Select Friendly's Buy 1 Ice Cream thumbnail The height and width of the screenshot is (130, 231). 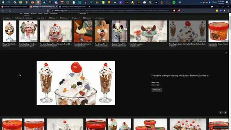pos(28,31)
